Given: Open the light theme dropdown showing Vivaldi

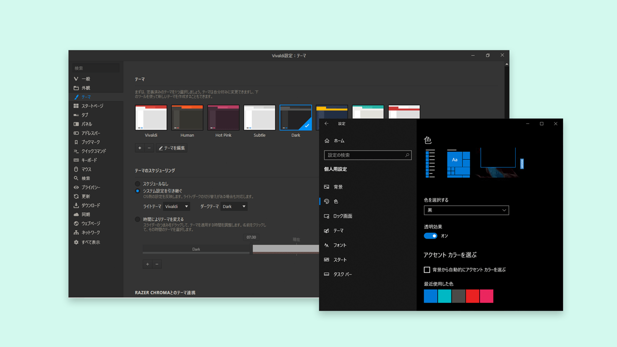Looking at the screenshot, I should pyautogui.click(x=176, y=207).
